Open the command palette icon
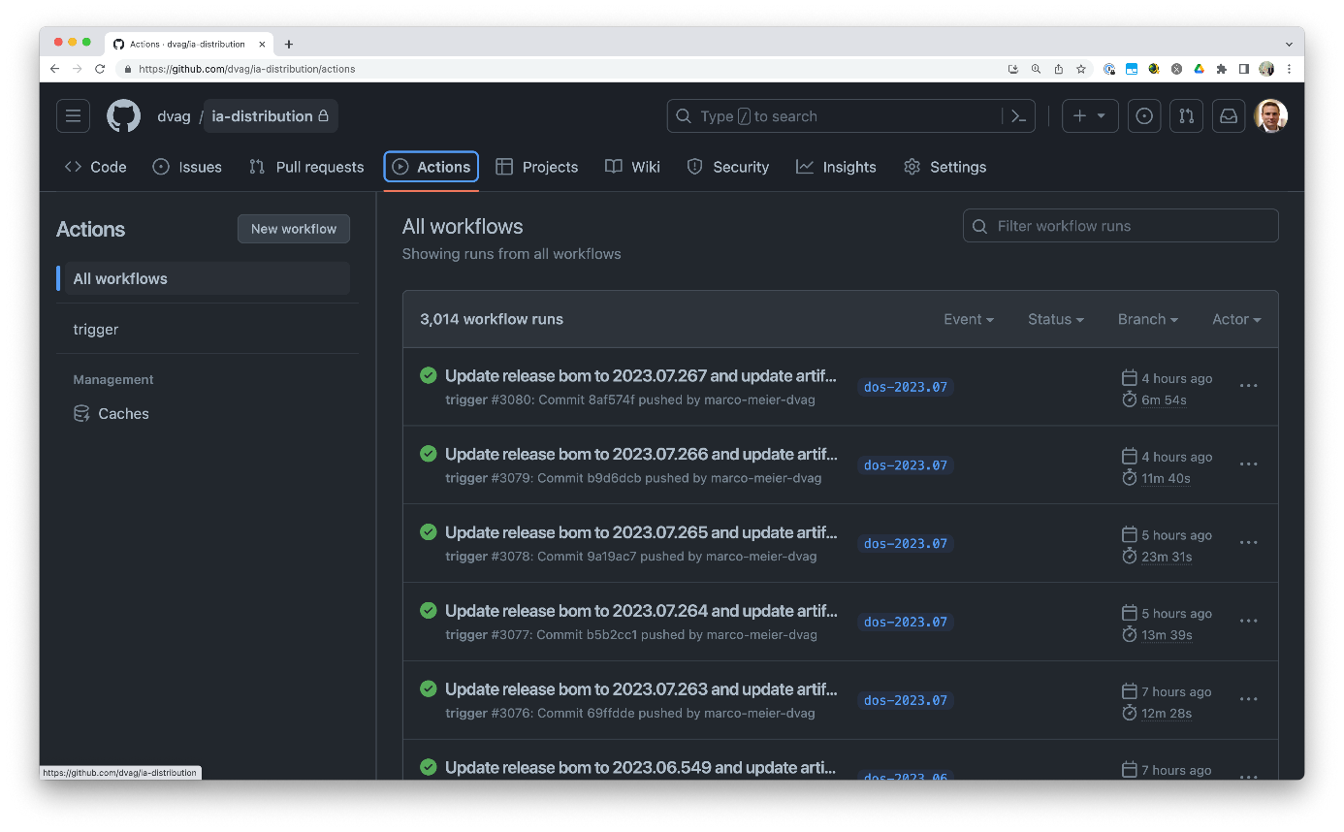 [1018, 116]
